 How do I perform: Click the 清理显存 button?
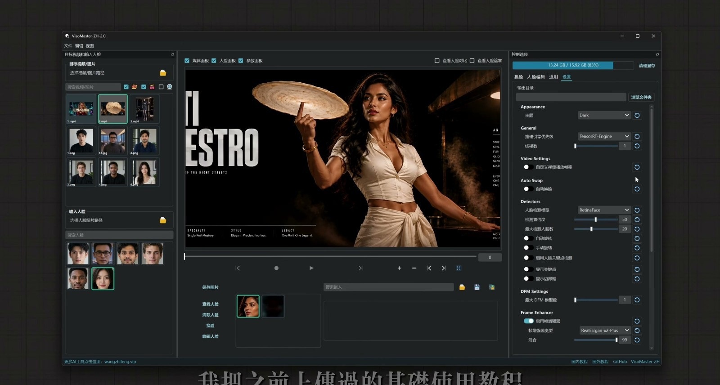pos(647,66)
